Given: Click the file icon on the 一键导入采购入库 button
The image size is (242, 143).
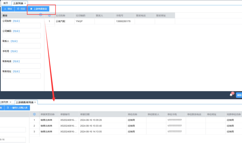Looking at the screenshot, I should 8,108.
